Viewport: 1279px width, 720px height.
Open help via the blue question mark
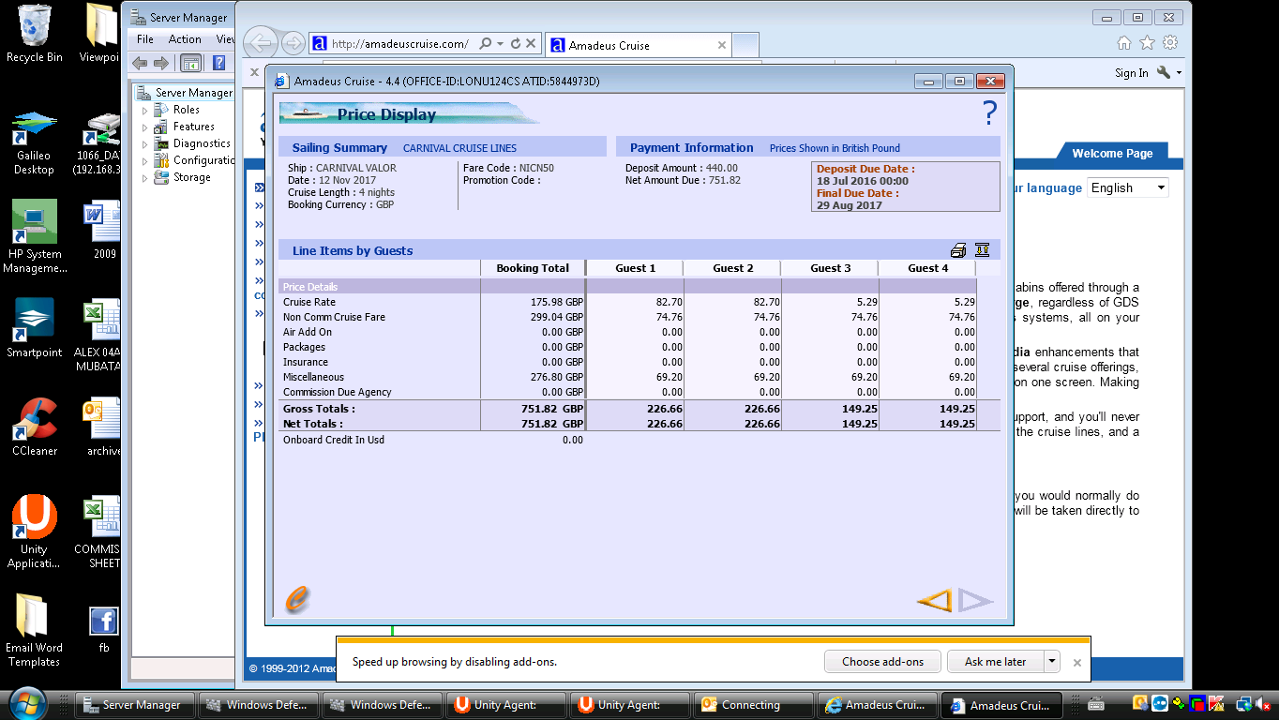click(x=989, y=113)
